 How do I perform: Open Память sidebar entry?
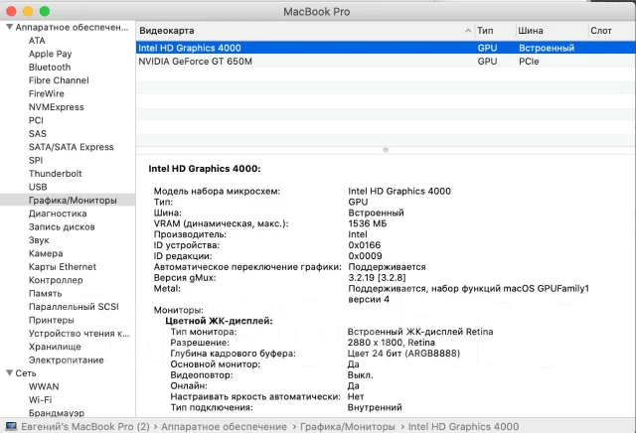(x=46, y=294)
